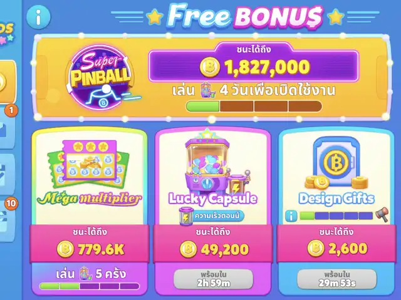Open the left sidebar tab with badge 1
This screenshot has width=401, height=300.
tap(7, 128)
